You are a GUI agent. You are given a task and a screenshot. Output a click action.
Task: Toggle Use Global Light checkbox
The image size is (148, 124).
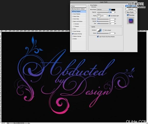tap(109, 16)
